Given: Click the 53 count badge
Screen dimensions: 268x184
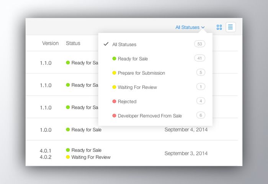Looking at the screenshot, I should [x=199, y=44].
